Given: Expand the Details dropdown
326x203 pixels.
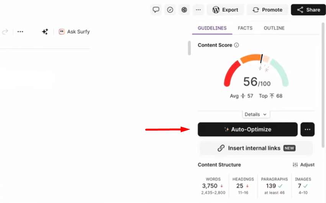Looking at the screenshot, I should coord(256,114).
